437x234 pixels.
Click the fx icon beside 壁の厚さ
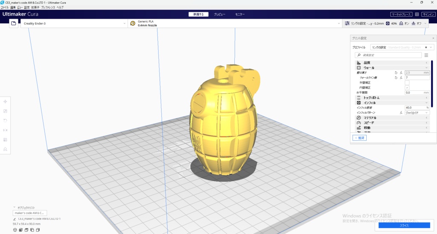401,73
